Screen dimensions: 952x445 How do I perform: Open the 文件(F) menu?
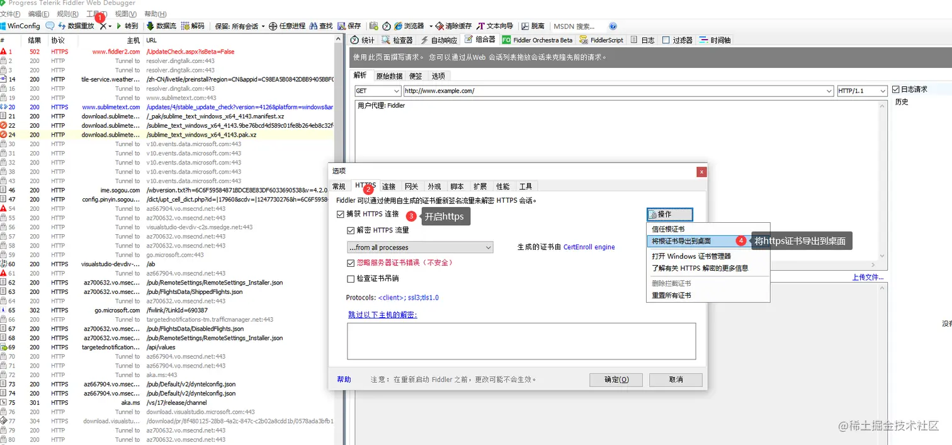[10, 14]
